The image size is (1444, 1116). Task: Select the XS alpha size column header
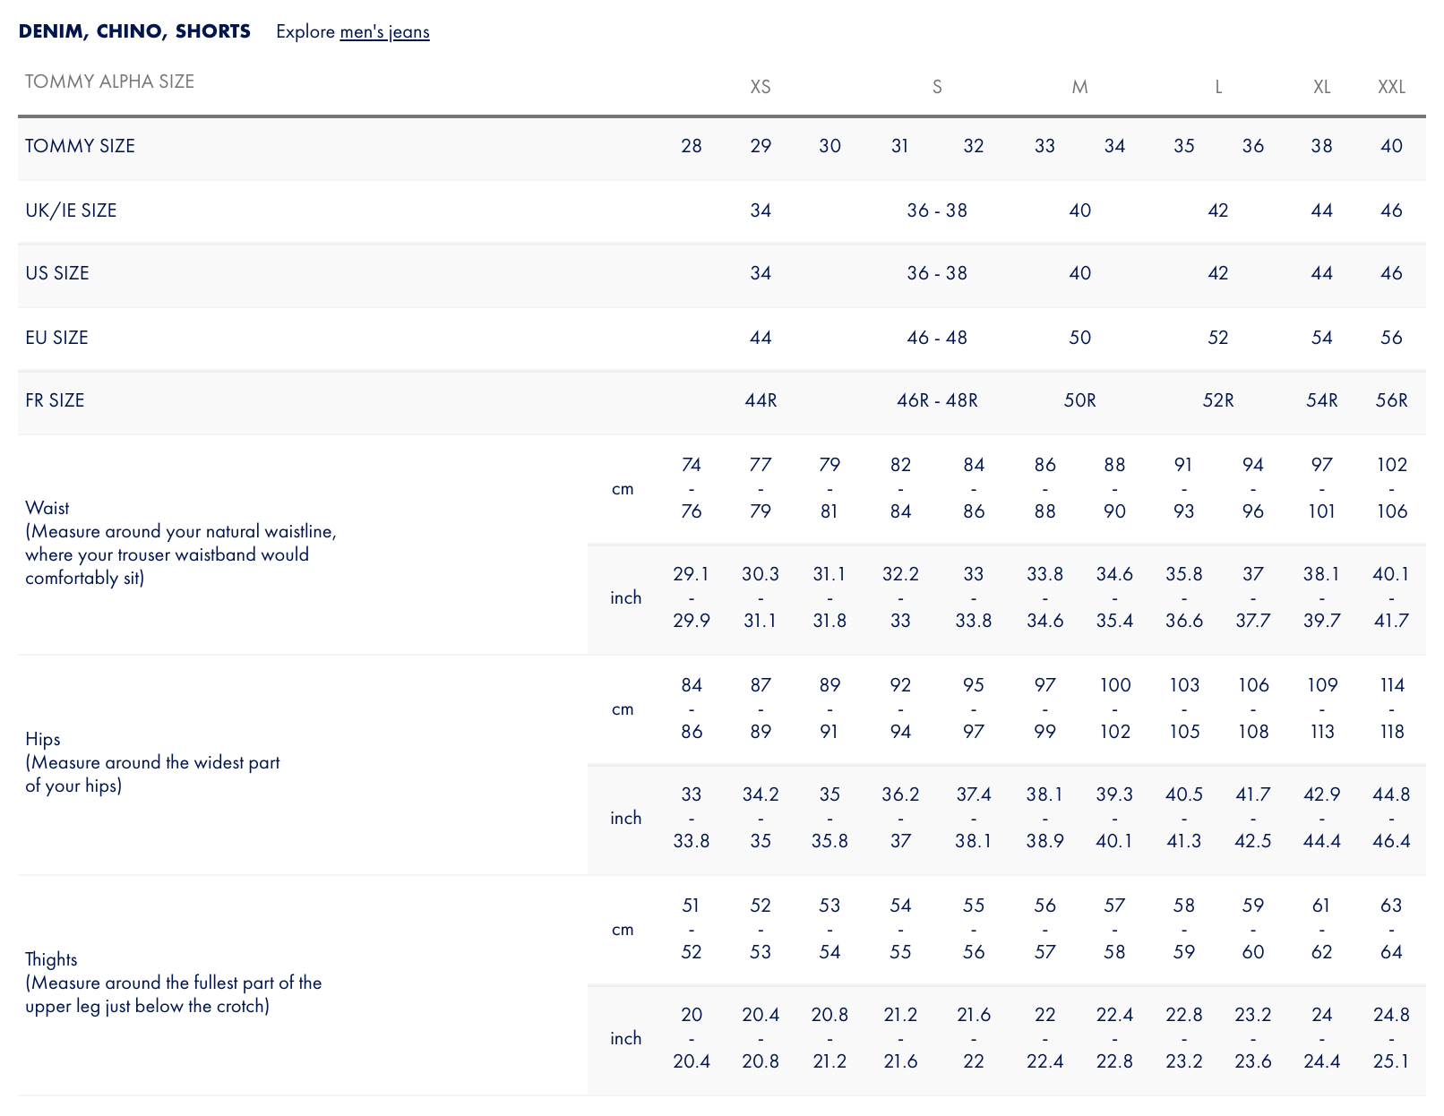(760, 87)
